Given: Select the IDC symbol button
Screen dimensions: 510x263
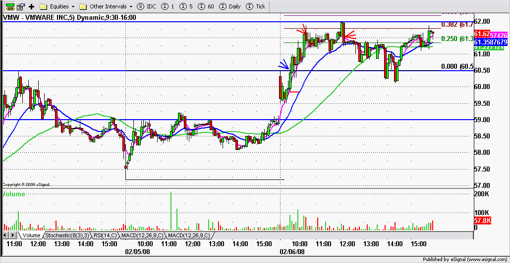Looking at the screenshot, I should pyautogui.click(x=145, y=6).
